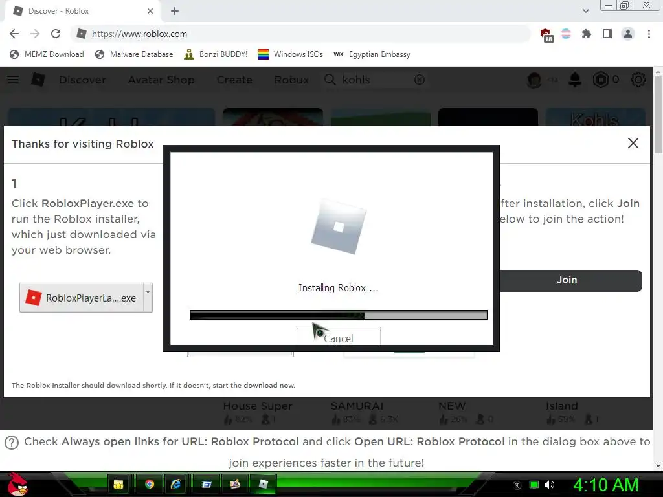Open the Roblox settings gear
663x497 pixels.
click(638, 80)
